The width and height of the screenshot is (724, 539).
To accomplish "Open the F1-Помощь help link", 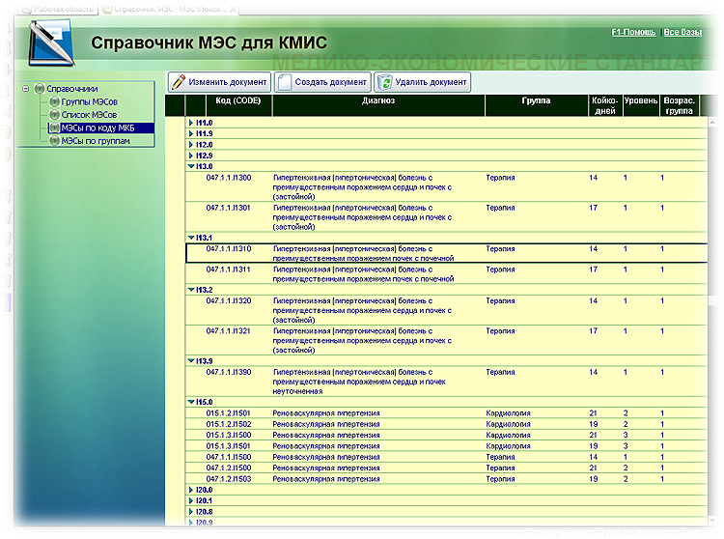I will coord(633,33).
